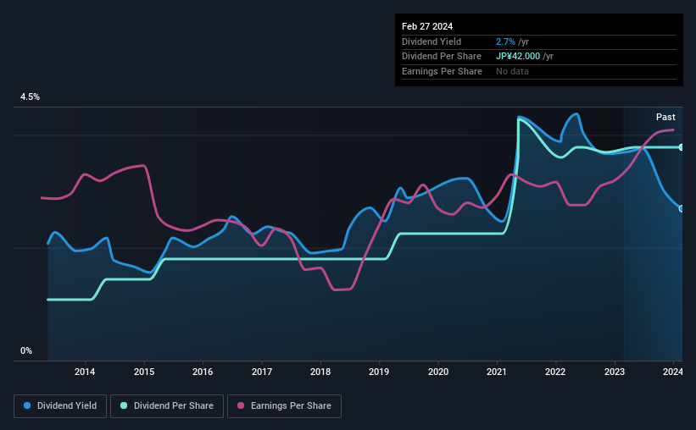The image size is (696, 430).
Task: Click the Feb 27 2024 tooltip date header
Action: (427, 26)
